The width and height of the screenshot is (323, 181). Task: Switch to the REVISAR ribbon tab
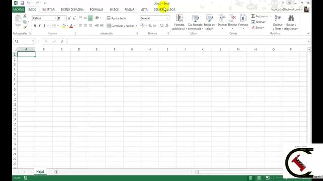(130, 9)
